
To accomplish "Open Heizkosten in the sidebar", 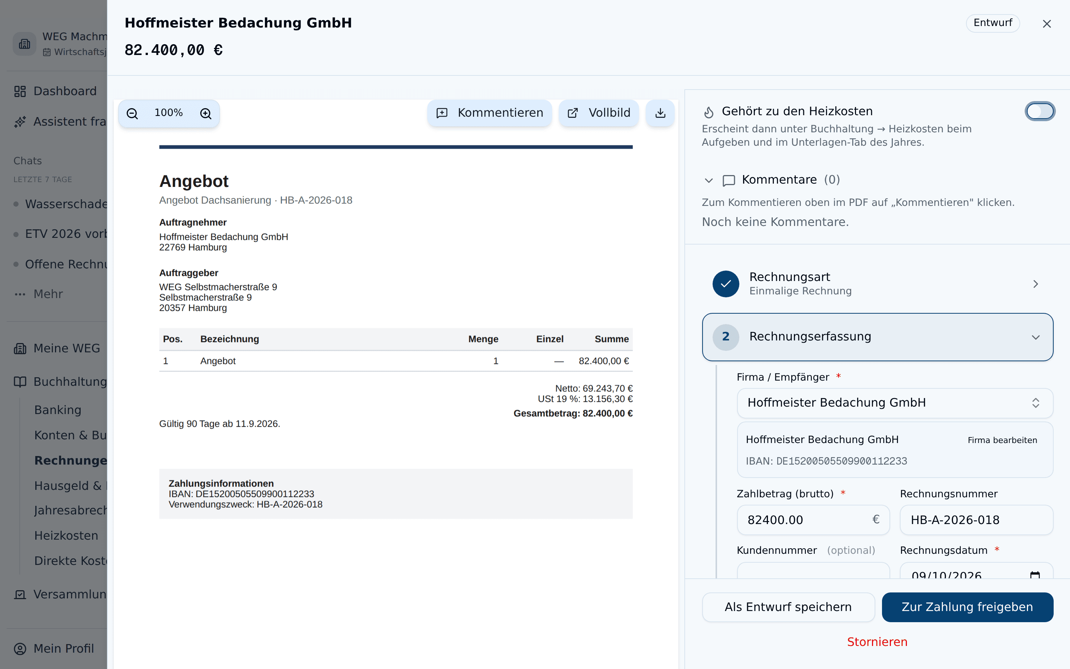I will [67, 536].
